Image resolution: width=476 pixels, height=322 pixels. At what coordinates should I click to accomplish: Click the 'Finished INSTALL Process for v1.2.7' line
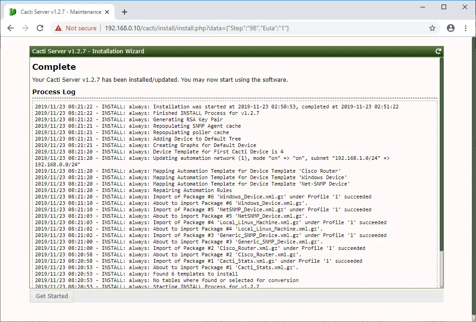(x=147, y=113)
